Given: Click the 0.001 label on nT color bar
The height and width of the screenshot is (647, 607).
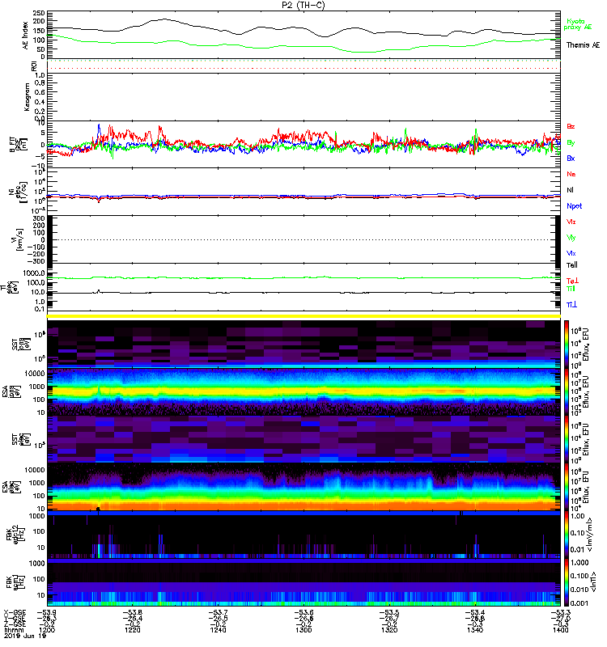Looking at the screenshot, I should tap(578, 603).
